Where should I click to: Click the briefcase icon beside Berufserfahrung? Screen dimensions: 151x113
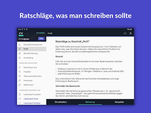(x=20, y=53)
